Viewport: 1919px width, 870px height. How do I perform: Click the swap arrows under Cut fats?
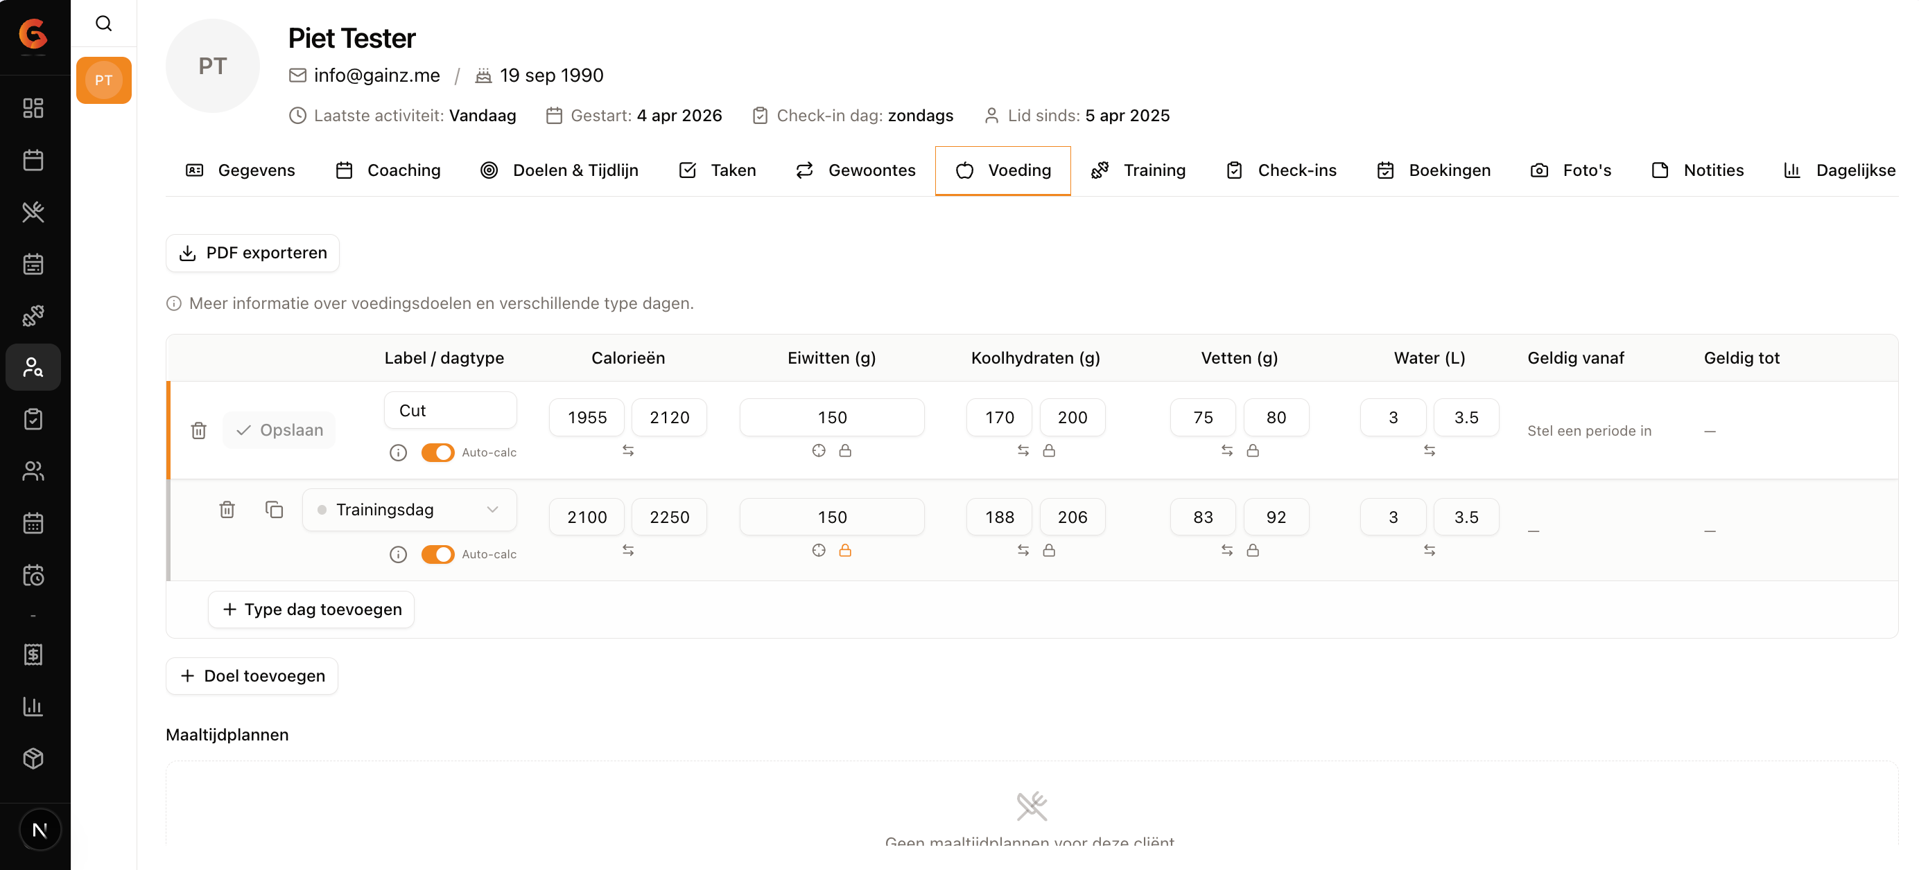coord(1227,450)
